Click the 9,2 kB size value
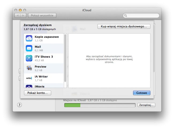 [38, 70]
